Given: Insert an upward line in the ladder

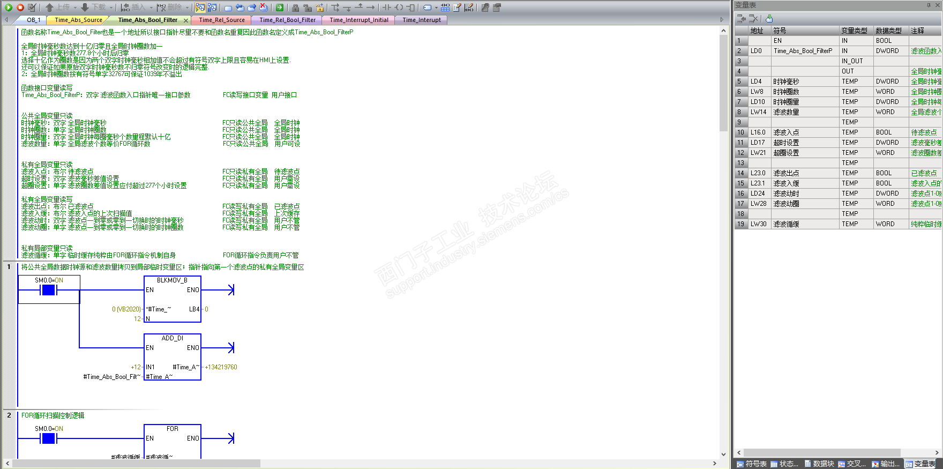Looking at the screenshot, I should point(359,8).
